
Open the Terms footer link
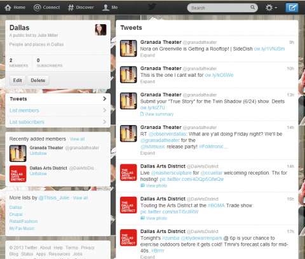(x=72, y=248)
